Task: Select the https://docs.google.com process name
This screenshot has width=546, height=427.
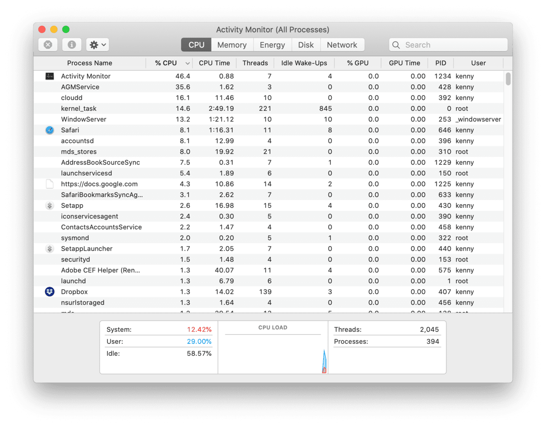Action: (99, 184)
